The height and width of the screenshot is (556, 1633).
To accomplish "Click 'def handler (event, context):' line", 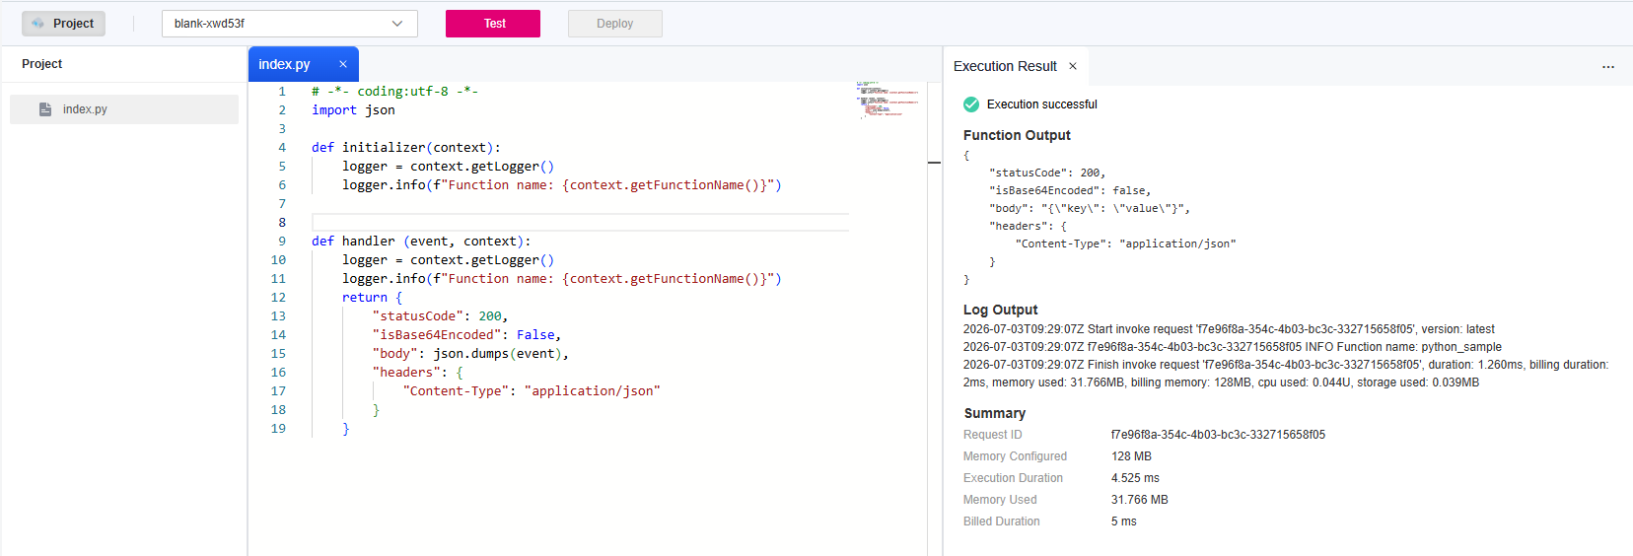I will click(x=421, y=242).
